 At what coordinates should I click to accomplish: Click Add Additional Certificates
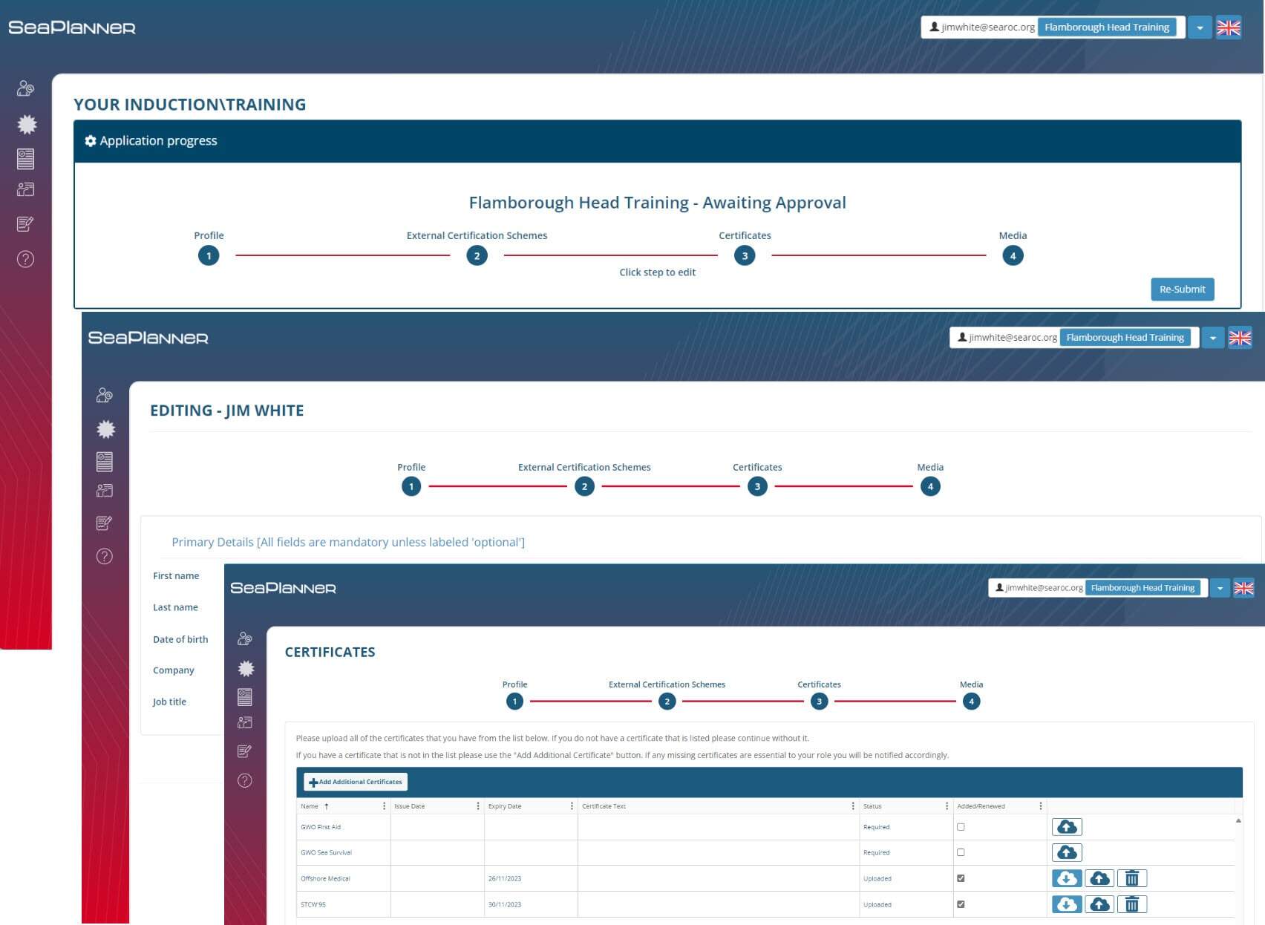click(355, 782)
